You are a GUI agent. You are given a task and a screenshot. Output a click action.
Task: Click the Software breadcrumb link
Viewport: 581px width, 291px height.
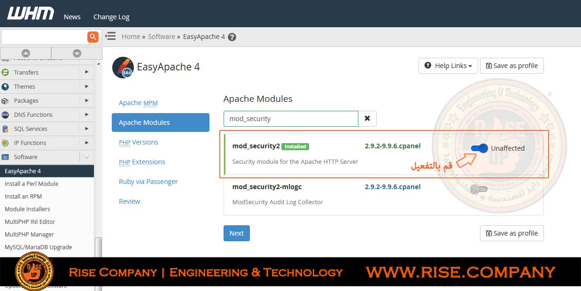coord(162,37)
